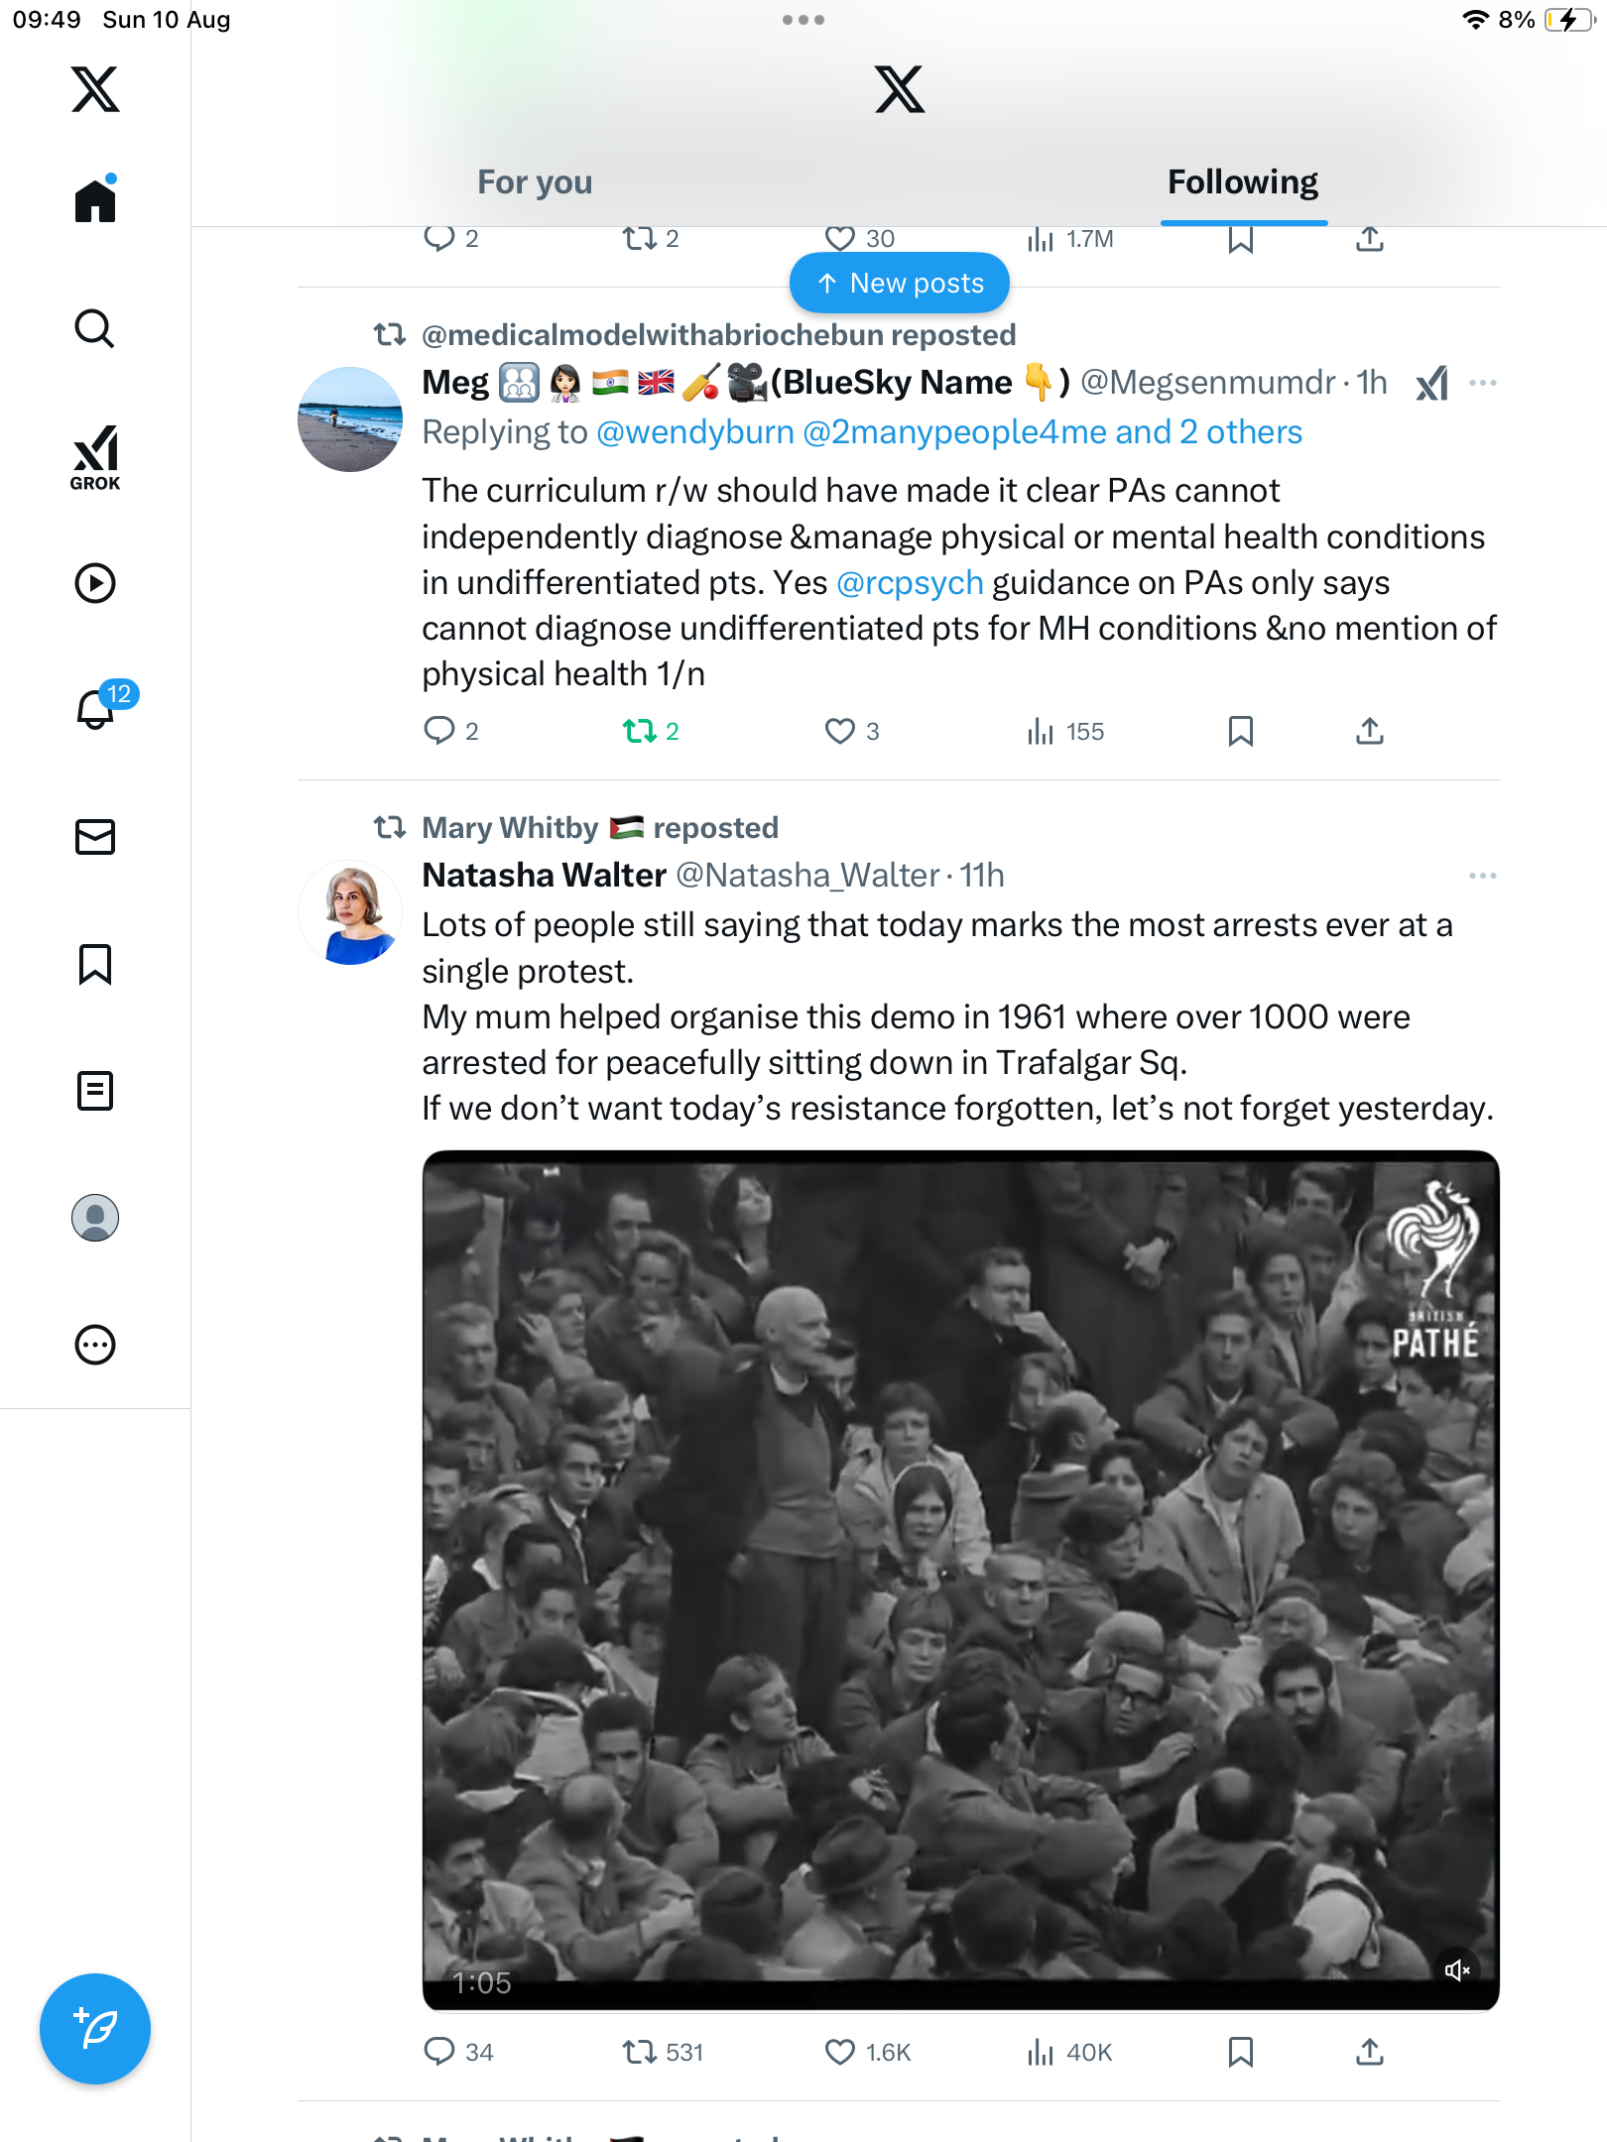Image resolution: width=1607 pixels, height=2142 pixels.
Task: Open Messages envelope in sidebar
Action: point(95,837)
